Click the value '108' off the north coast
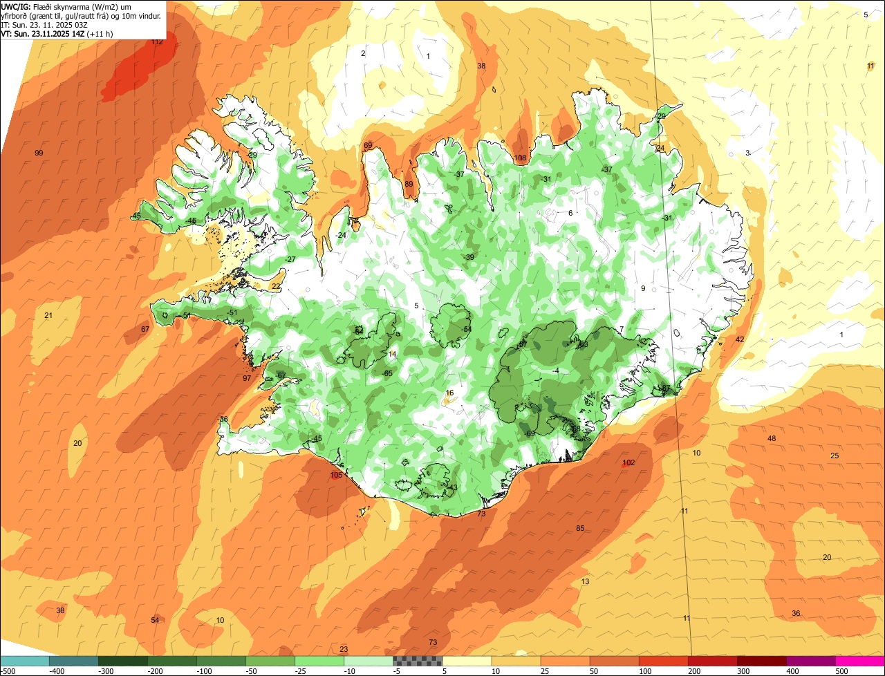The width and height of the screenshot is (885, 676). pyautogui.click(x=520, y=158)
